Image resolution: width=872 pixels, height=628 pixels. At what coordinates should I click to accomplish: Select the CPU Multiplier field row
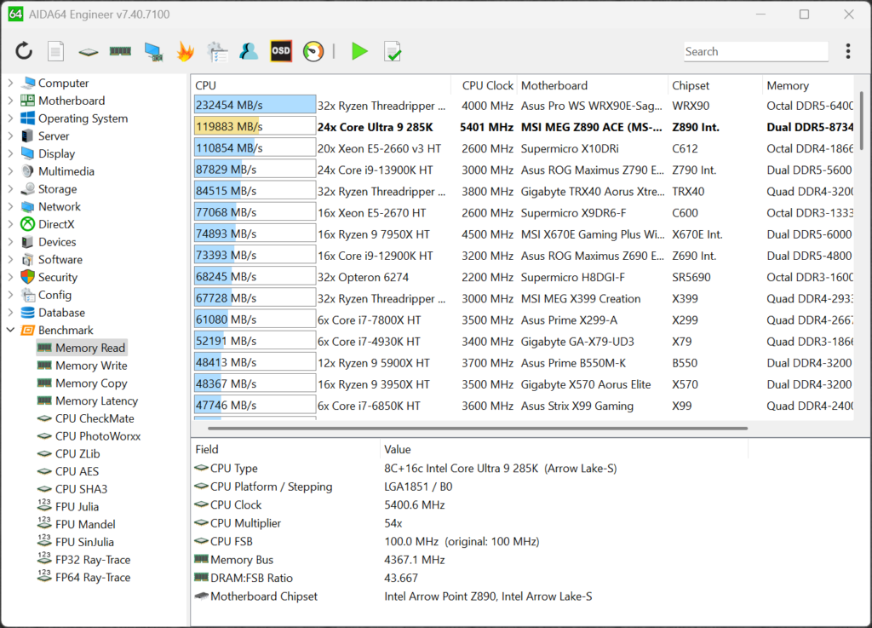[x=470, y=523]
